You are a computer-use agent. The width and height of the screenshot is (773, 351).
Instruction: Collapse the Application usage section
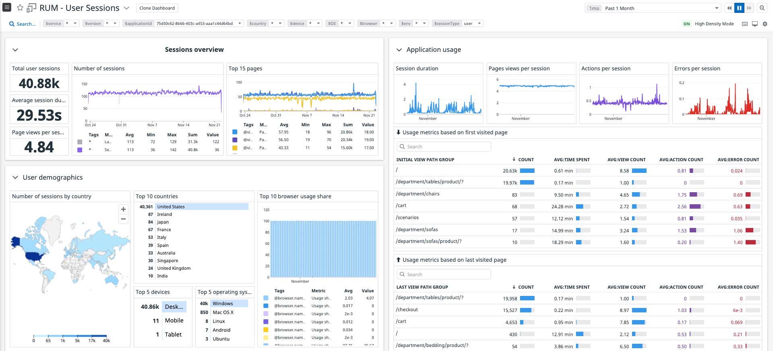pos(399,50)
